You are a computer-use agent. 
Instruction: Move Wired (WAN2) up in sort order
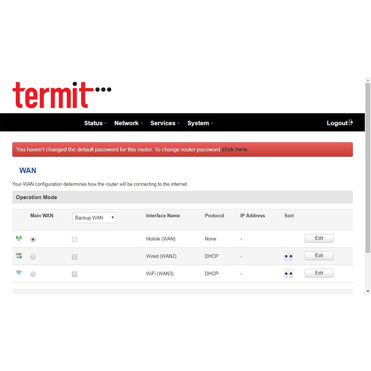coord(286,256)
